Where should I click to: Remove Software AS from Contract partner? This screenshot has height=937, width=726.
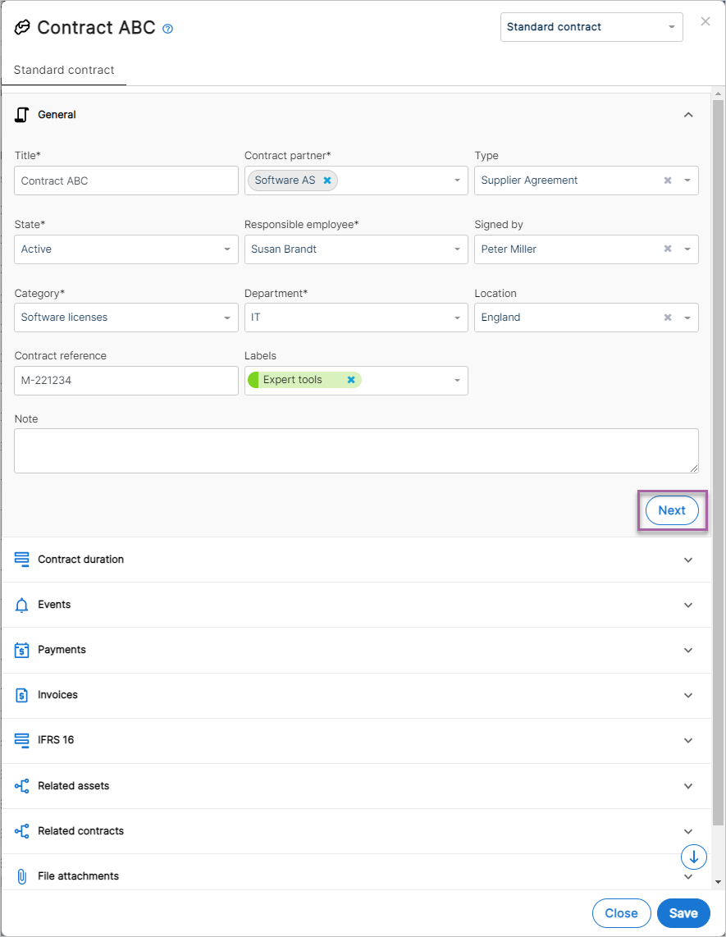point(327,181)
